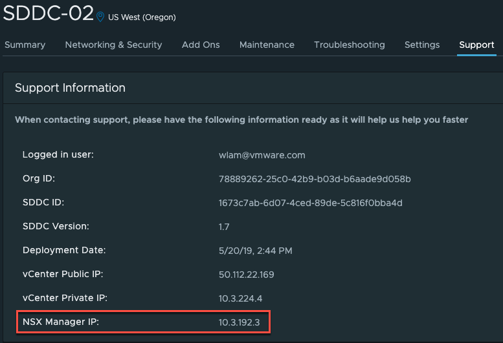The image size is (503, 343).
Task: Click the SDDC-02 title heading
Action: (x=48, y=14)
